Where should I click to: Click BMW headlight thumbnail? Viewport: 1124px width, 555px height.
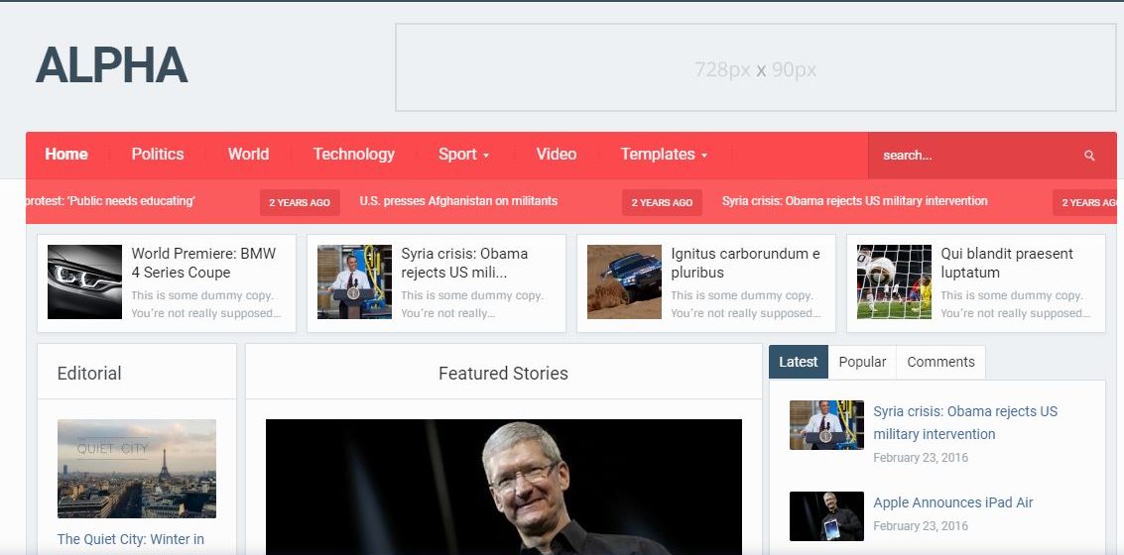click(x=84, y=281)
